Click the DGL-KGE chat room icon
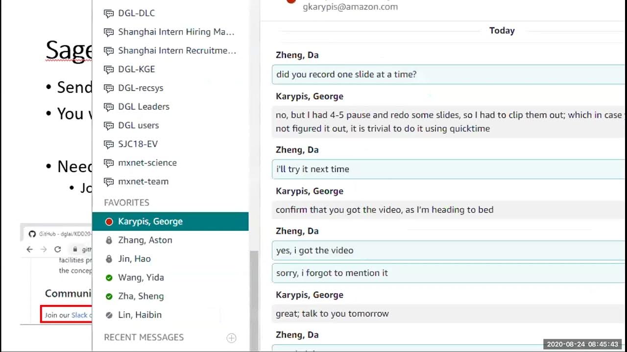 pos(109,69)
